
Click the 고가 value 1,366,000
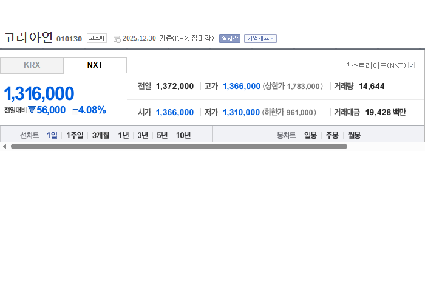tap(242, 86)
